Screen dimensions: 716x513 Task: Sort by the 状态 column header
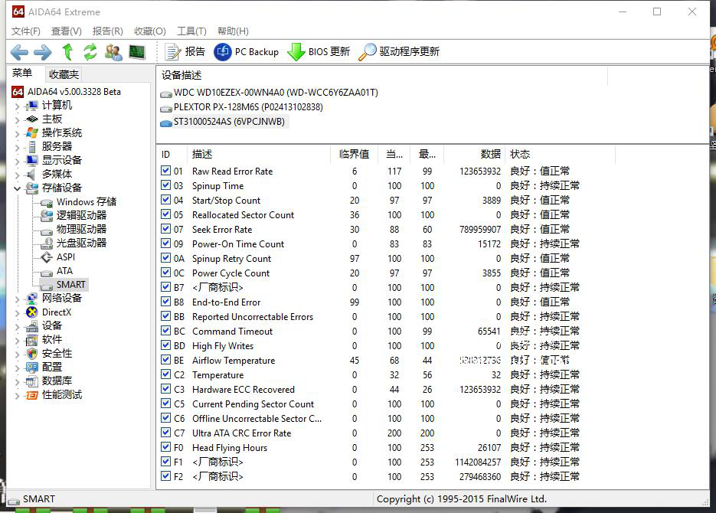tap(560, 154)
